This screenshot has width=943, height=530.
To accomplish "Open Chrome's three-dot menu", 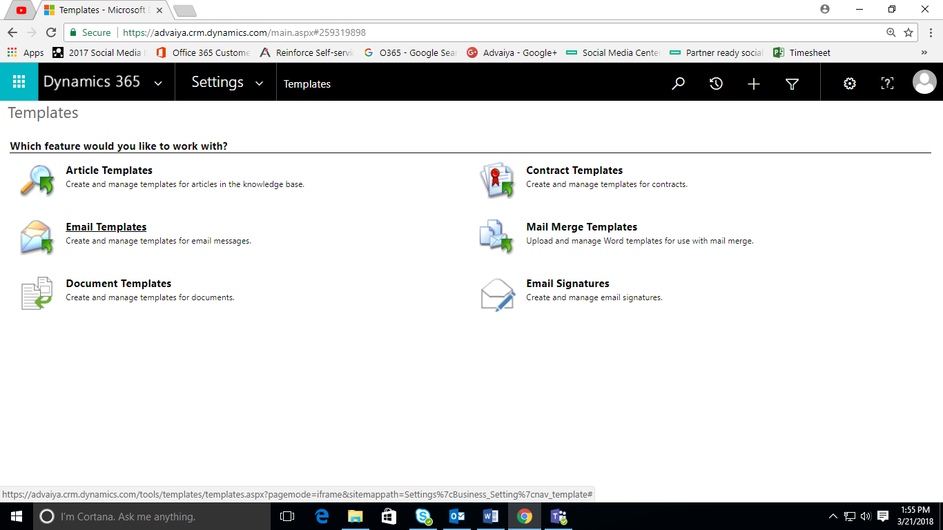I will (931, 32).
